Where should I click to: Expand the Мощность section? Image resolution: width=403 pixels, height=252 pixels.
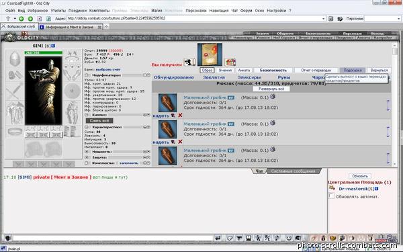[87, 152]
